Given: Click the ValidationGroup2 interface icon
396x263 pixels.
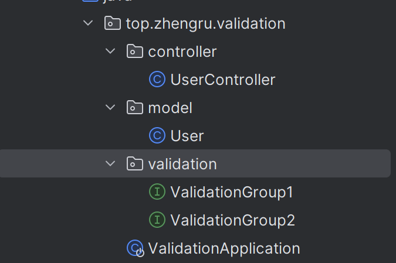Looking at the screenshot, I should 157,220.
